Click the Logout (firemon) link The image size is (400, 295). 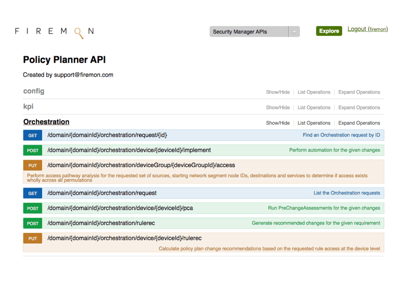pos(368,29)
